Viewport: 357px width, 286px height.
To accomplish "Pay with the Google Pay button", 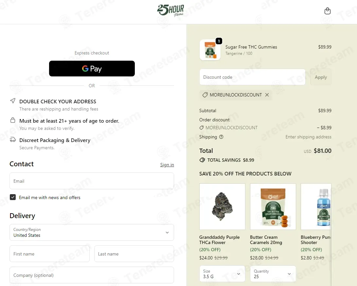I will pyautogui.click(x=92, y=69).
